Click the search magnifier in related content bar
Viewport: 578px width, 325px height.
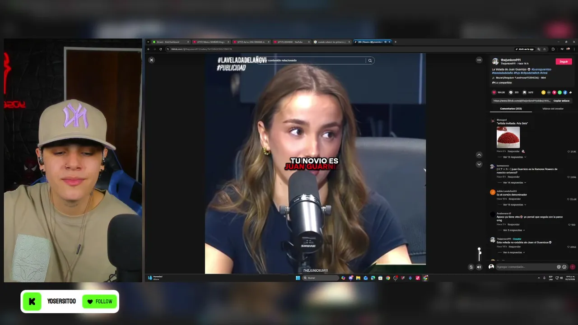[370, 60]
